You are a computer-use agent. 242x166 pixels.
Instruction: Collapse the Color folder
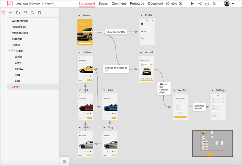tap(9, 51)
